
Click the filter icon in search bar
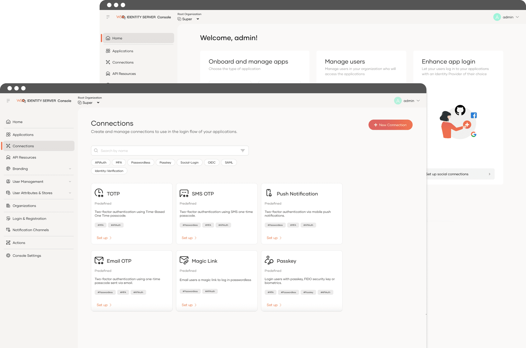pos(242,151)
